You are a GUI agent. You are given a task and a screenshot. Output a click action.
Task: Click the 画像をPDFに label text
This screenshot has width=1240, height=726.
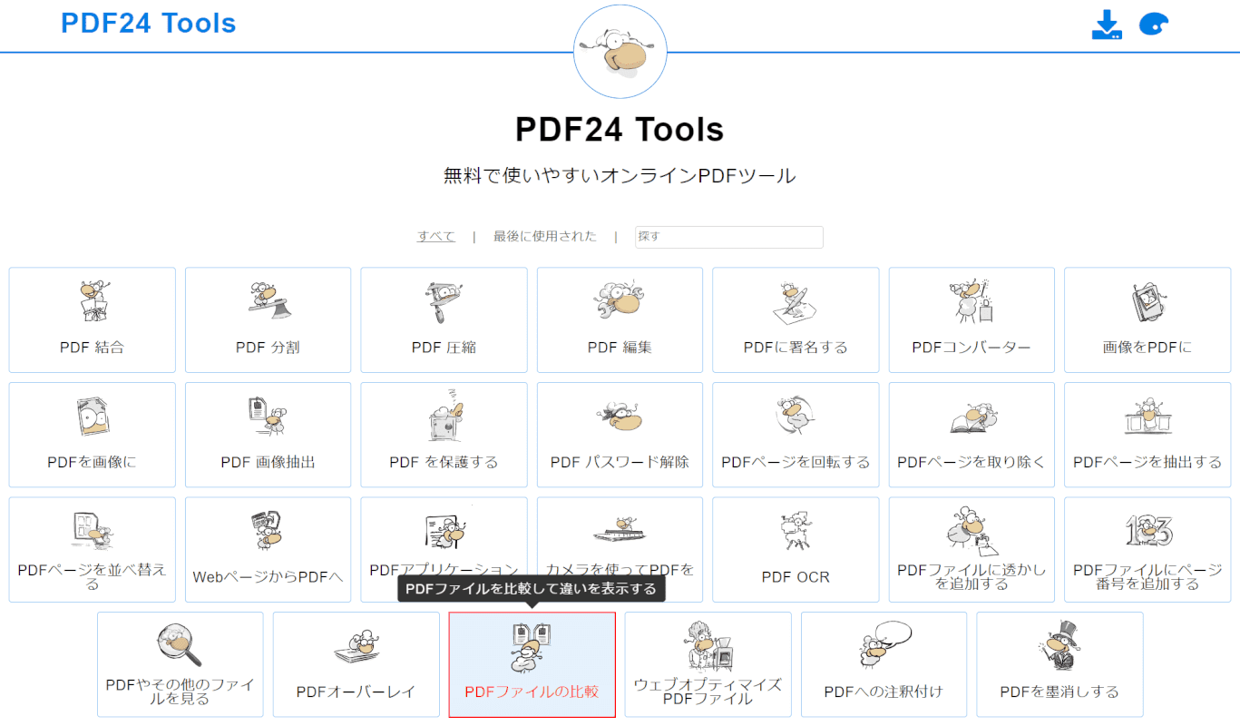(1147, 348)
